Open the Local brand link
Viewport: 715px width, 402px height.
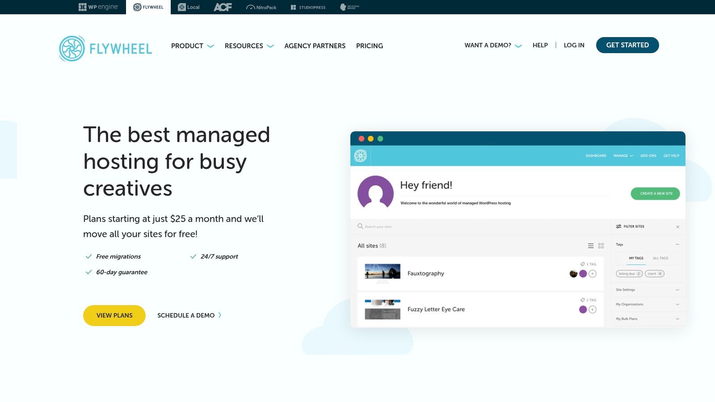[x=189, y=7]
